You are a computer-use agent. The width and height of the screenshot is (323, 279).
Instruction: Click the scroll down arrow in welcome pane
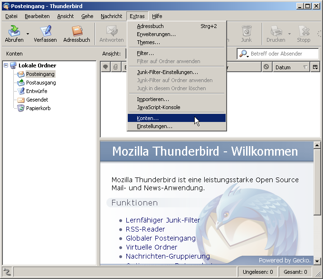click(x=317, y=261)
